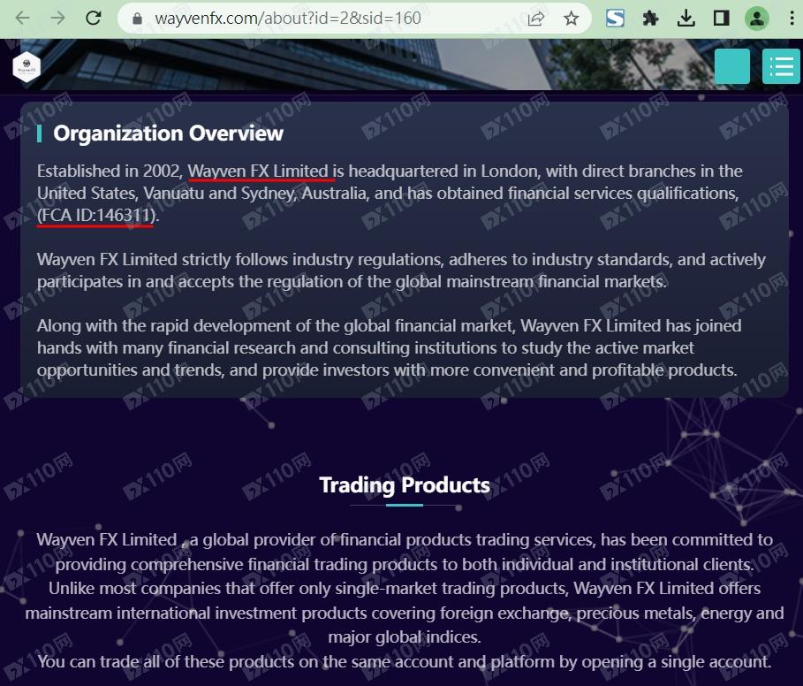Viewport: 803px width, 686px height.
Task: Click the Wayven FX hexagon logo
Action: coord(27,66)
